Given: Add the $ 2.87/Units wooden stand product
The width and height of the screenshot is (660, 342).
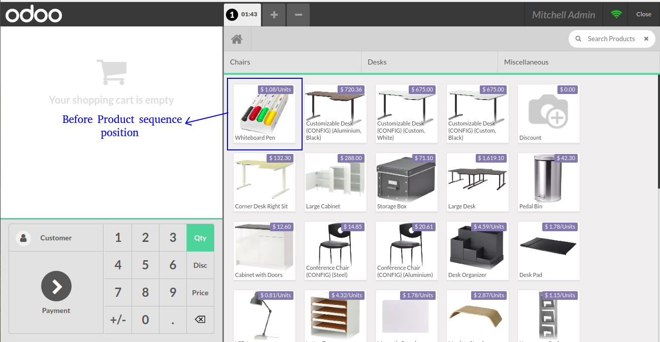Looking at the screenshot, I should coord(478,316).
